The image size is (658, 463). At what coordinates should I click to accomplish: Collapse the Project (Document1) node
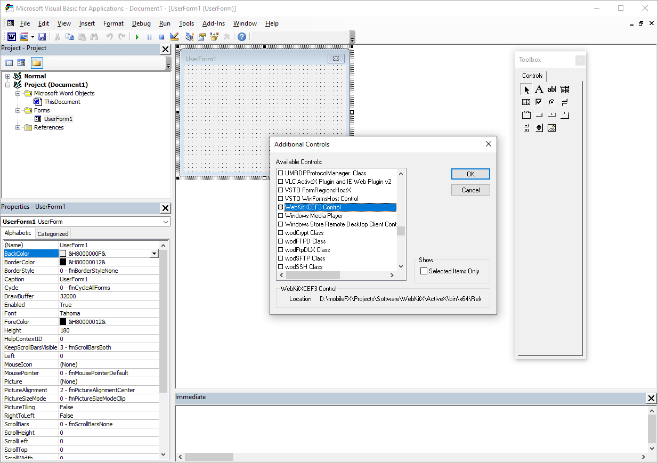[x=8, y=85]
